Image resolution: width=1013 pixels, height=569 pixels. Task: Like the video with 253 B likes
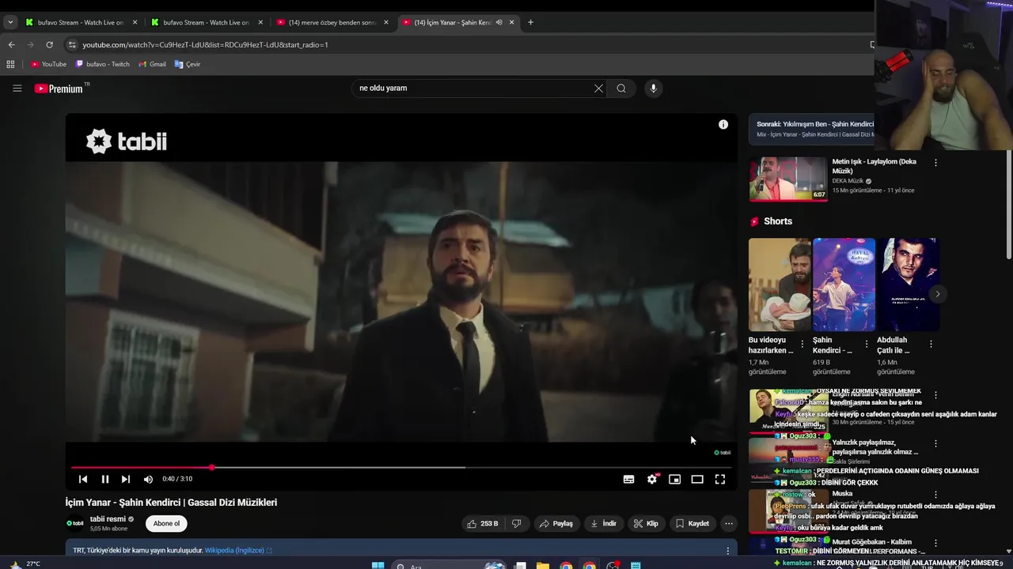[483, 523]
